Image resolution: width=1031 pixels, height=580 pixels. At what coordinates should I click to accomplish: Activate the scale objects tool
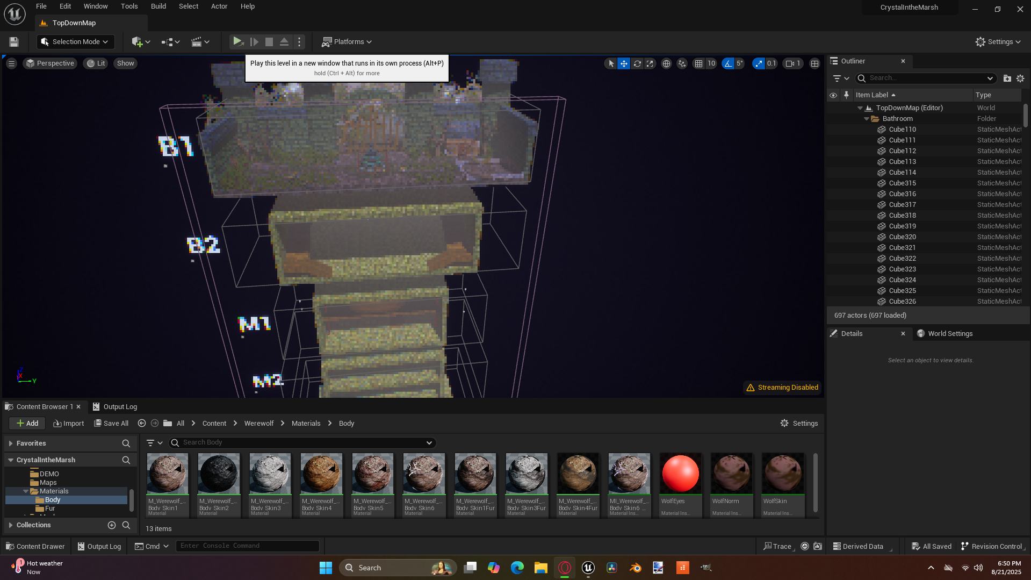tap(650, 63)
